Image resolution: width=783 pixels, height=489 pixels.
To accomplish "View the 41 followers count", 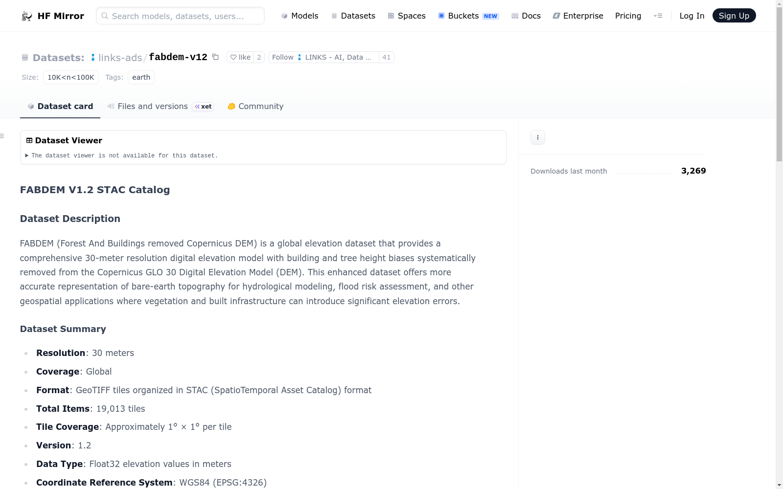I will click(x=387, y=57).
